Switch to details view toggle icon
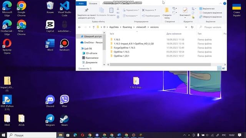 tap(219, 68)
